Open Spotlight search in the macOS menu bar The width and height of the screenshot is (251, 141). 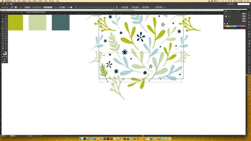tap(245, 1)
